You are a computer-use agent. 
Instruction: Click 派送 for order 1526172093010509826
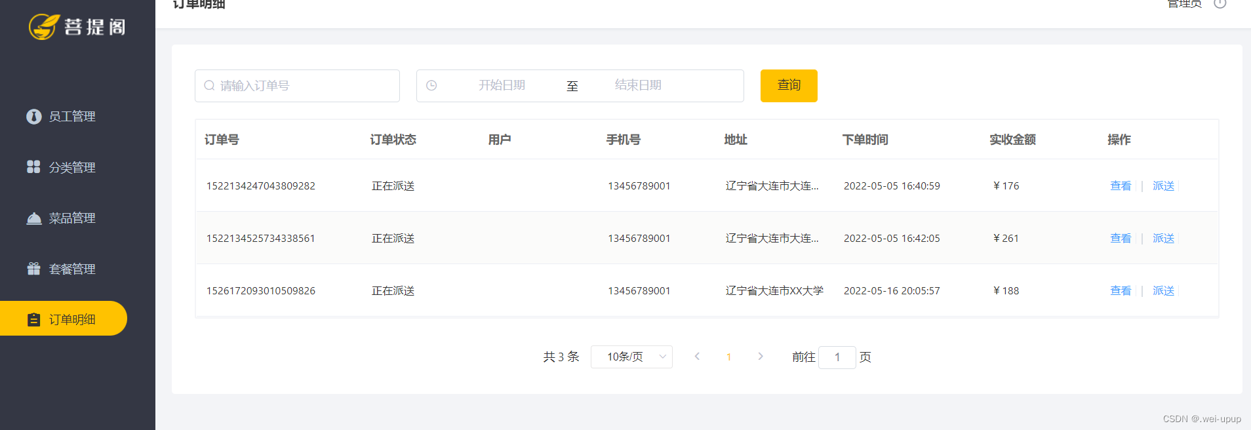pos(1164,291)
